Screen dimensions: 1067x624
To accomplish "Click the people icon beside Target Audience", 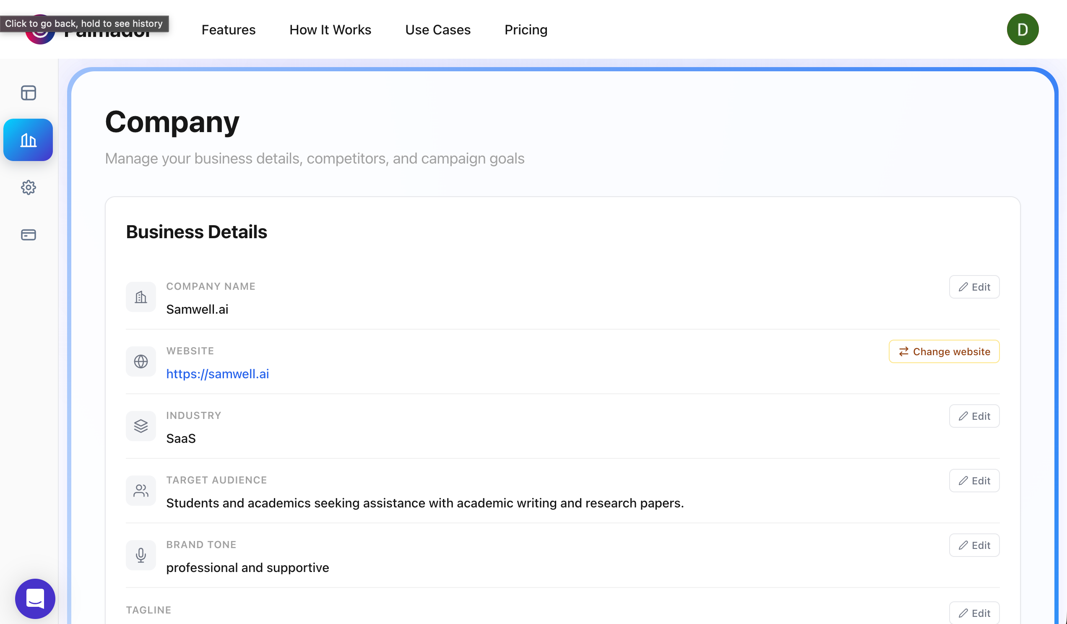I will pyautogui.click(x=141, y=491).
